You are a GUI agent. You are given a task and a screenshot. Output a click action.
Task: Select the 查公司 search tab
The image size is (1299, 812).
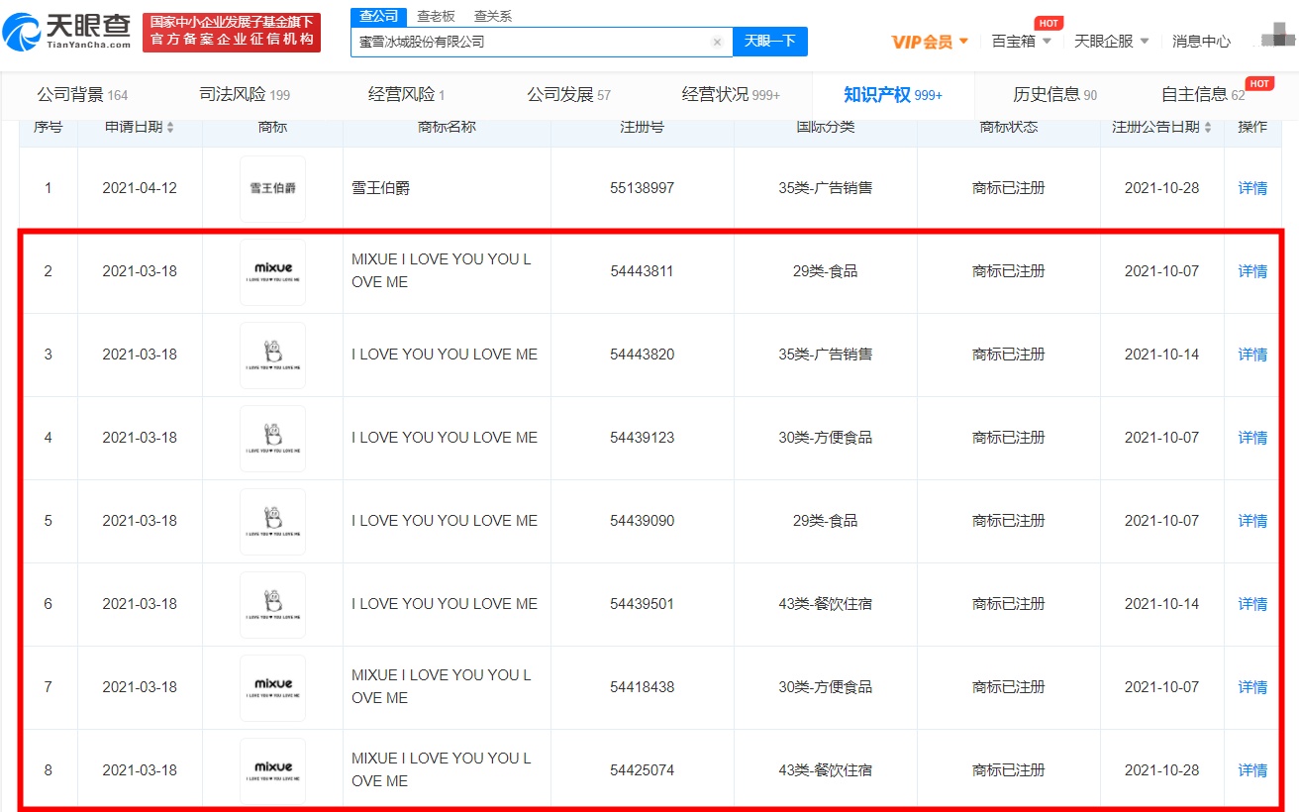point(379,16)
